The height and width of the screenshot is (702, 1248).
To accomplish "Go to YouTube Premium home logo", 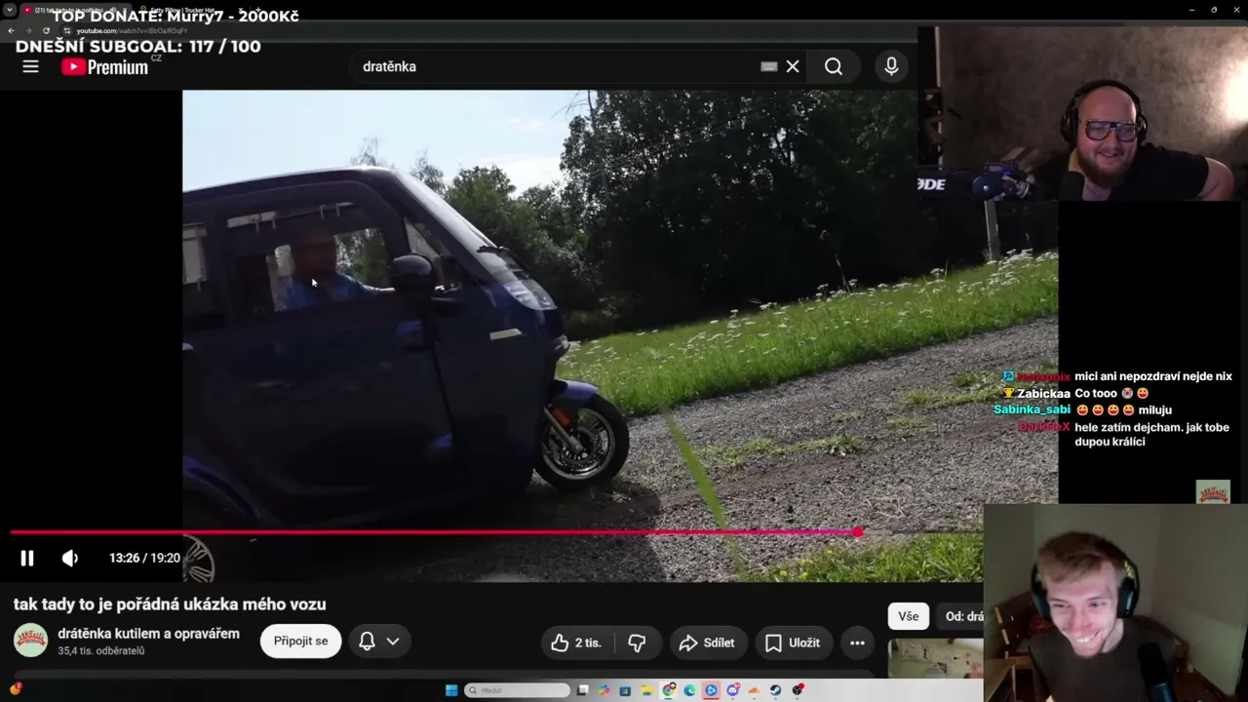I will [x=105, y=66].
